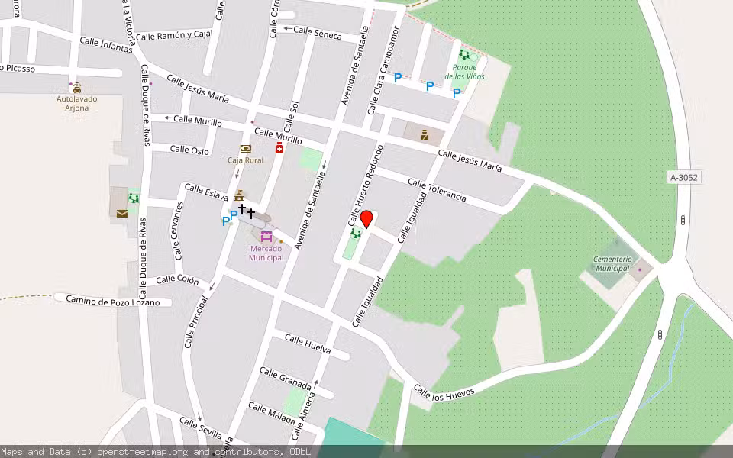Select the Calle Sol street label

pyautogui.click(x=290, y=118)
